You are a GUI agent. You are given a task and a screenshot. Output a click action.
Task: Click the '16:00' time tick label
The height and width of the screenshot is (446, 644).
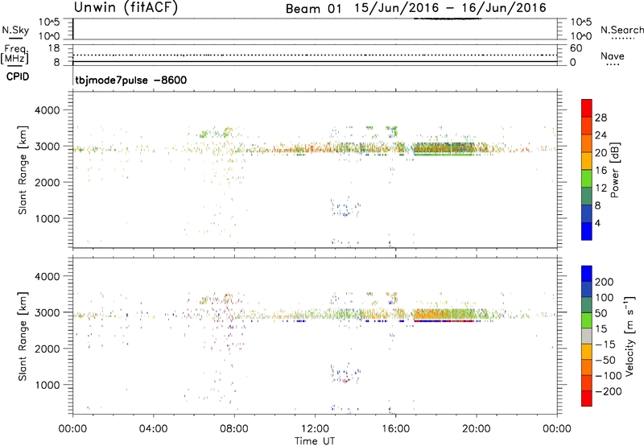[395, 429]
